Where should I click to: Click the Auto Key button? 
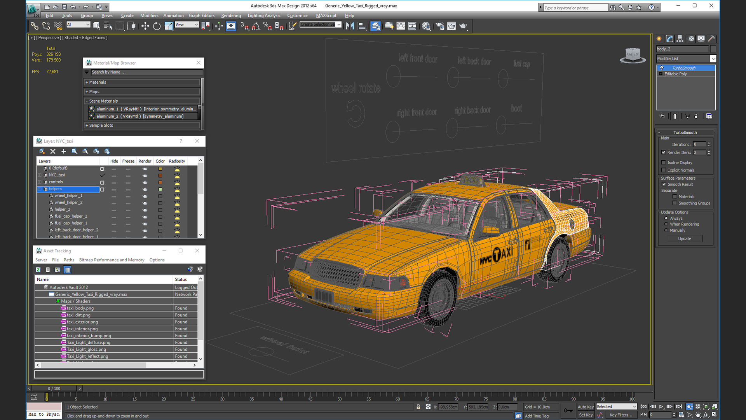tap(586, 407)
